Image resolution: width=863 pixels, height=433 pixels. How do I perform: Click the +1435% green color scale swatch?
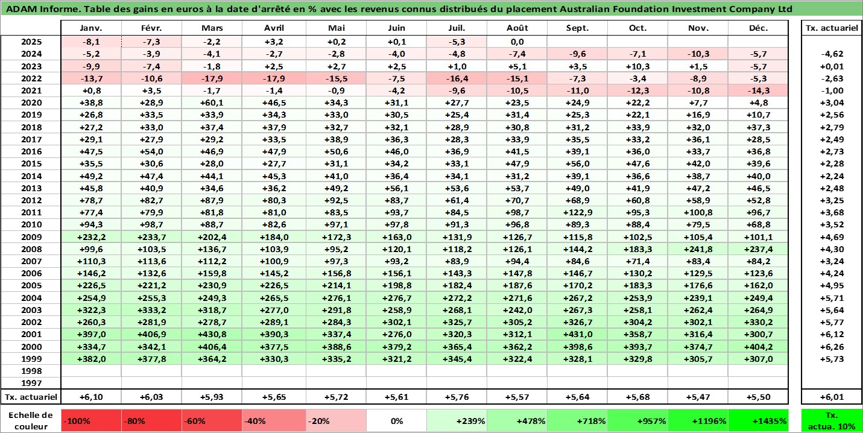tap(759, 421)
